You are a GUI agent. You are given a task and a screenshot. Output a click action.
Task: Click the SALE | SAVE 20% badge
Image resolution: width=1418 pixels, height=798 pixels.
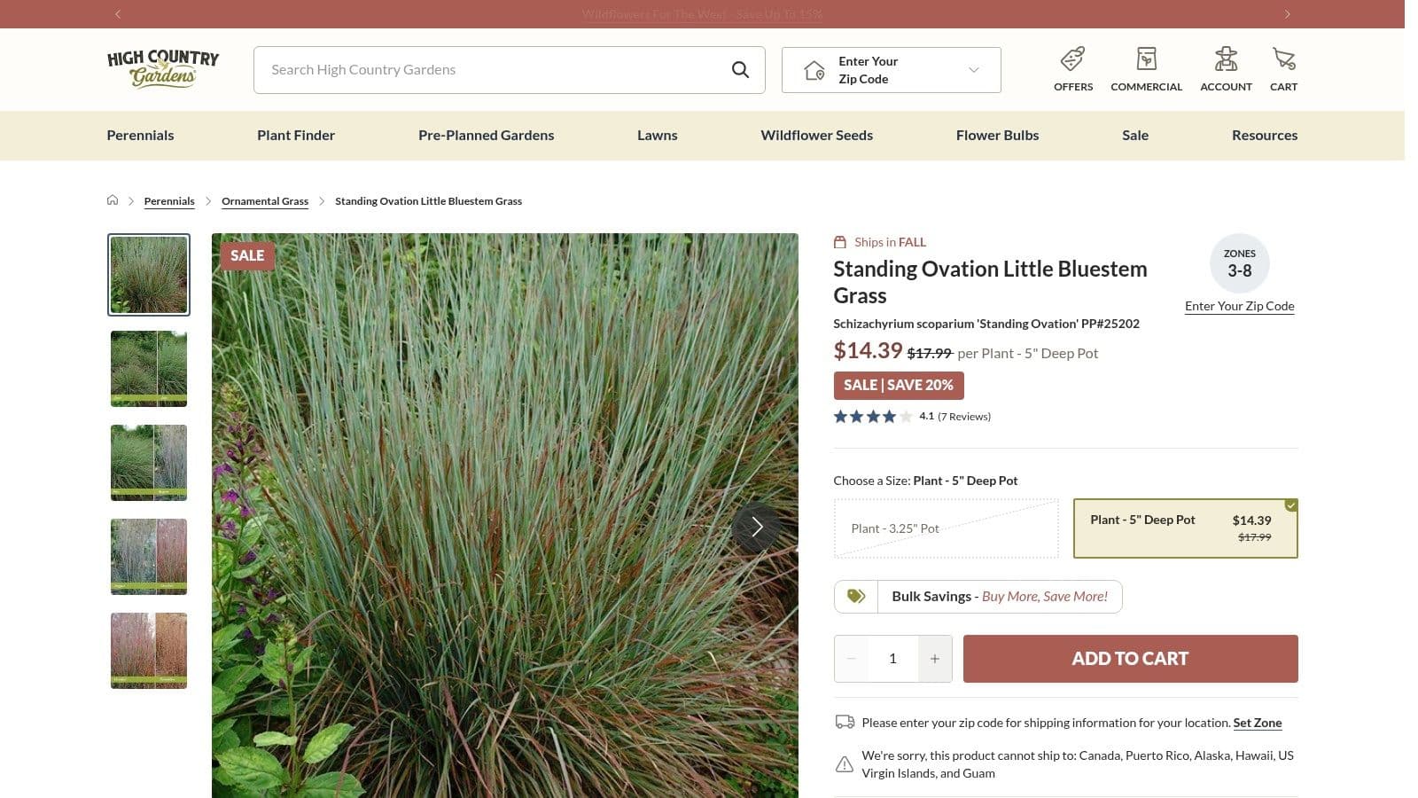pyautogui.click(x=898, y=386)
